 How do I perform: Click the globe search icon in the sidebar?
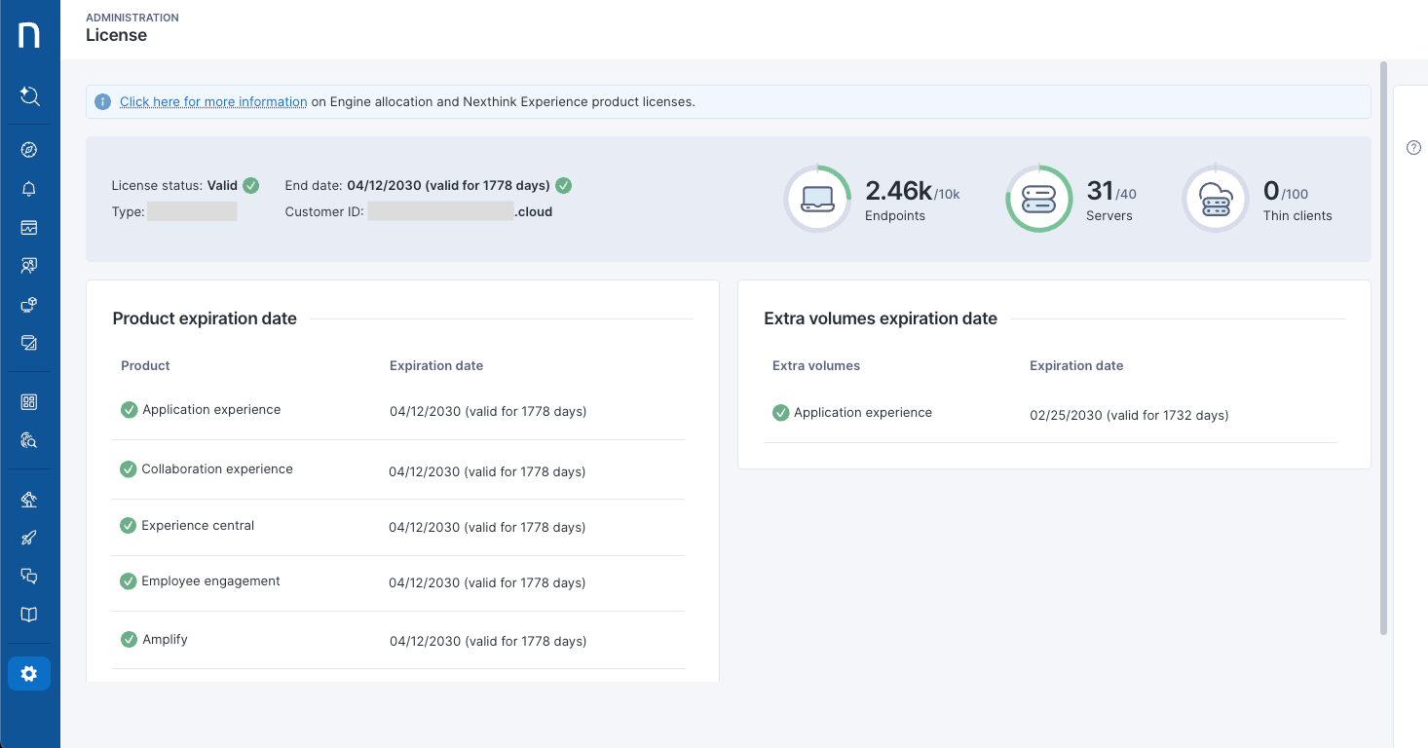pyautogui.click(x=29, y=441)
